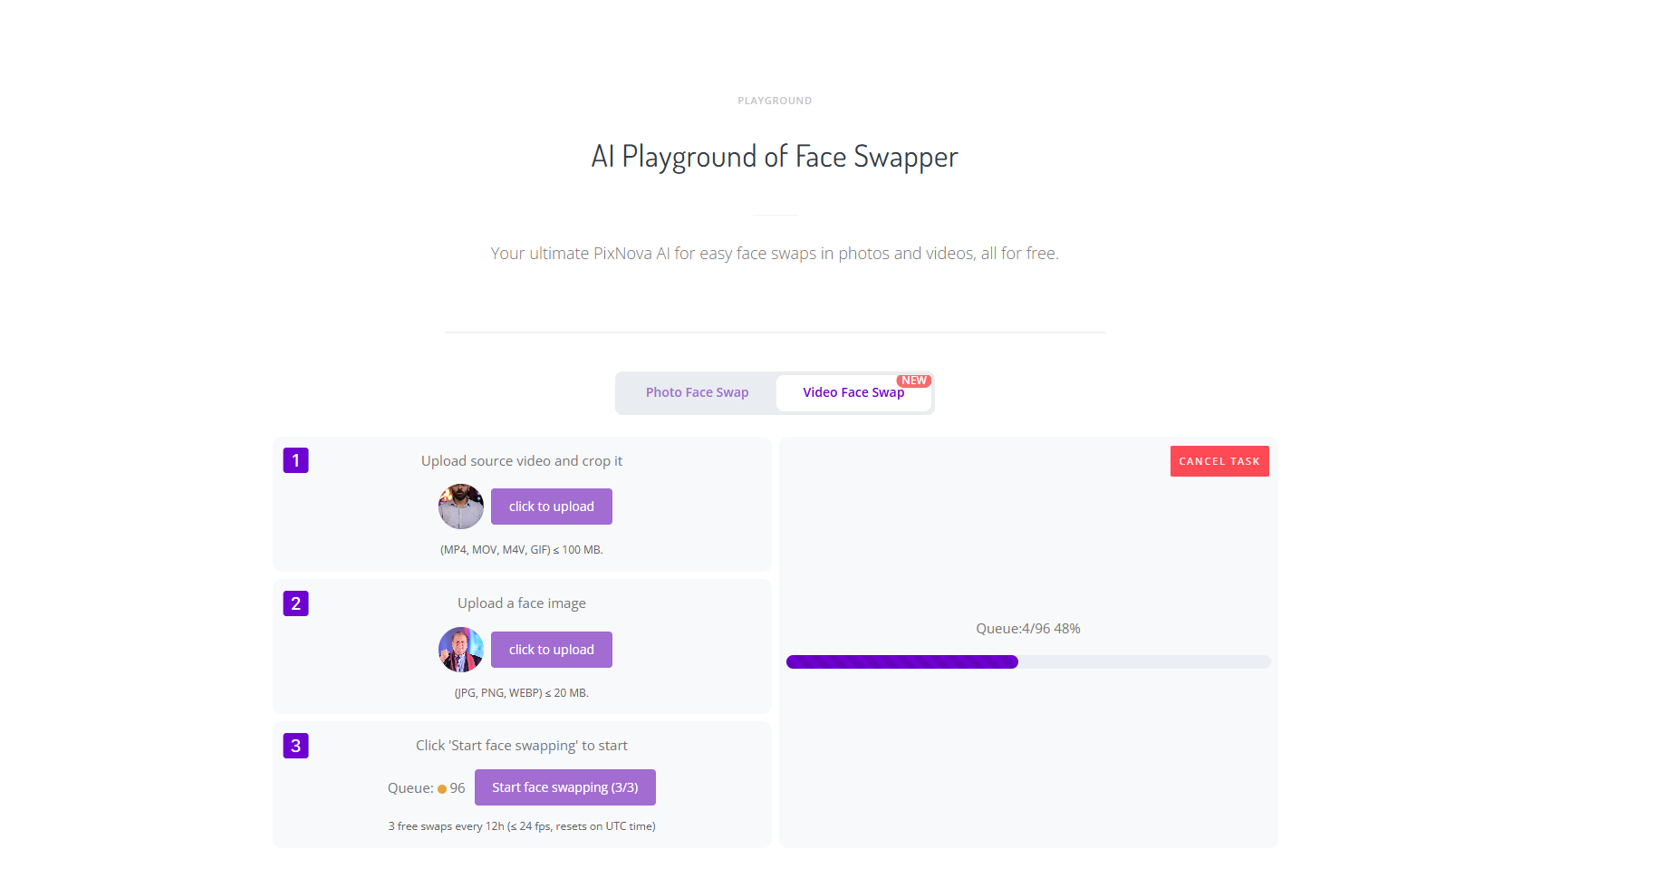Screen dimensions: 1667x878
Task: Open the source video thumbnail preview
Action: click(x=461, y=507)
